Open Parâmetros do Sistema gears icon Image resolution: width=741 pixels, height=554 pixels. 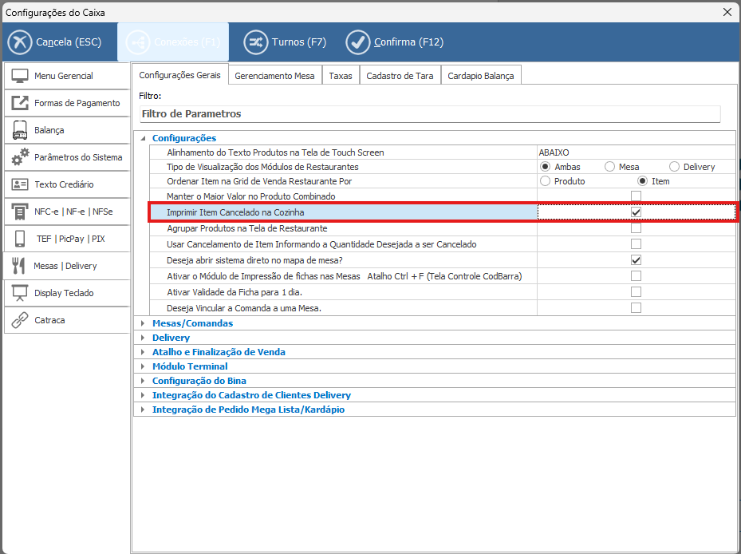[20, 157]
